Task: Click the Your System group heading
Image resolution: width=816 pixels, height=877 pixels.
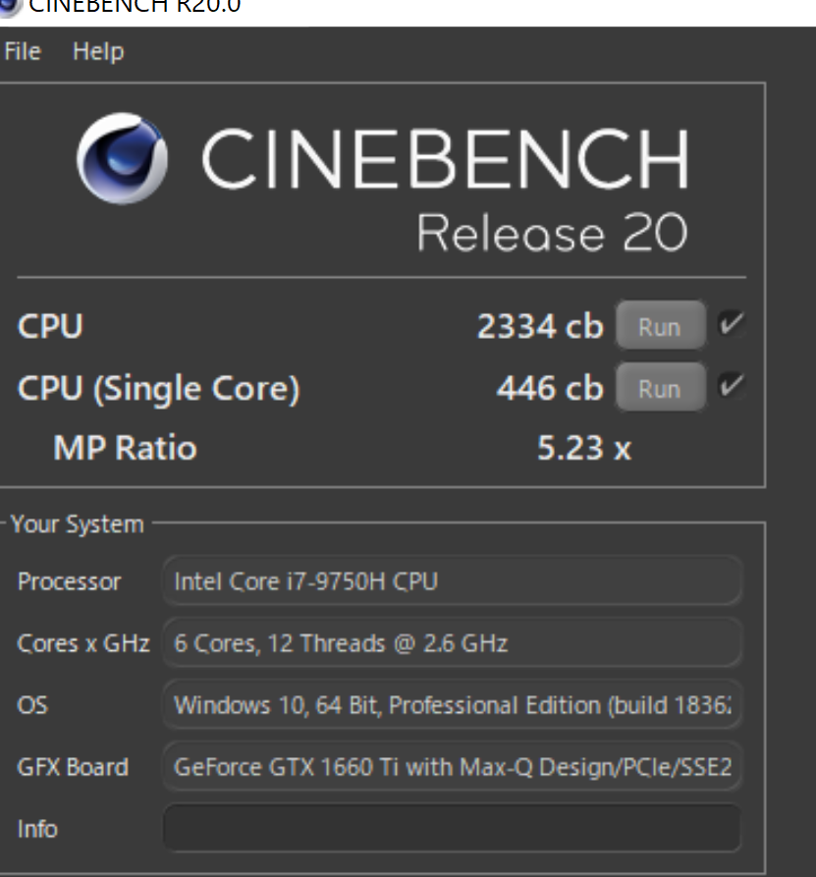Action: pyautogui.click(x=78, y=524)
